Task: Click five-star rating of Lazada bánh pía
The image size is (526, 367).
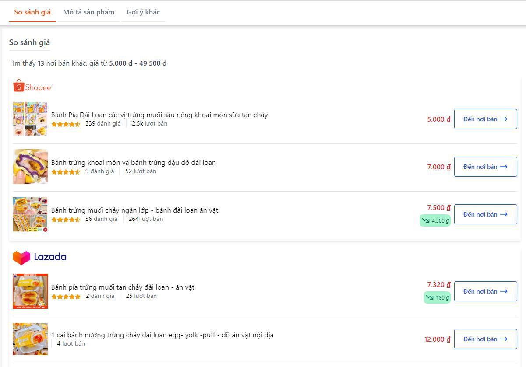Action: (66, 297)
